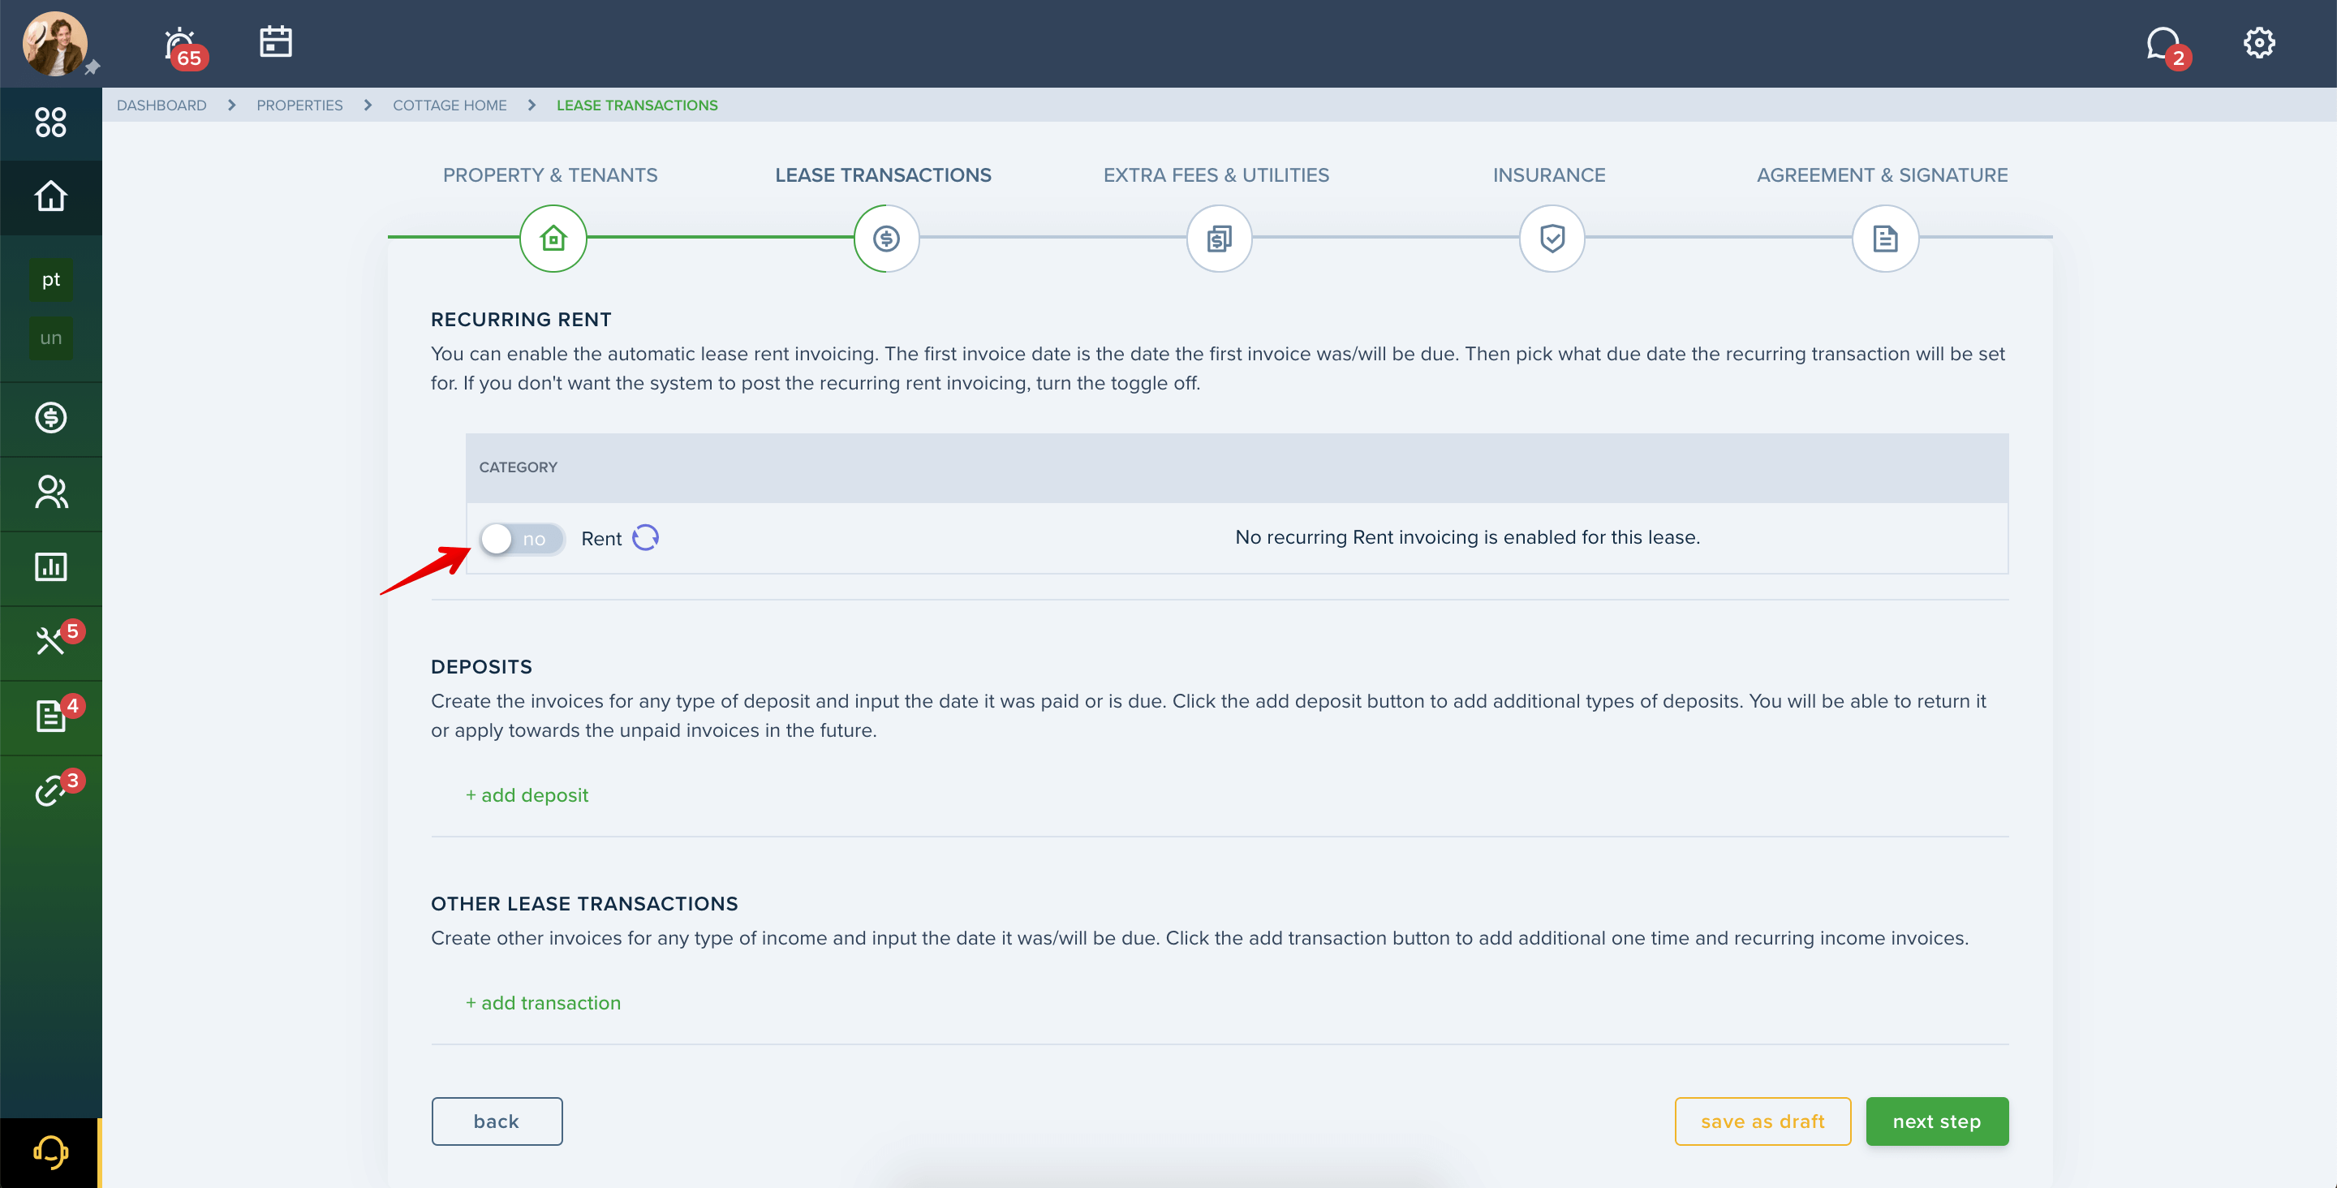Open the user profile avatar
Viewport: 2337px width, 1188px height.
[x=54, y=44]
